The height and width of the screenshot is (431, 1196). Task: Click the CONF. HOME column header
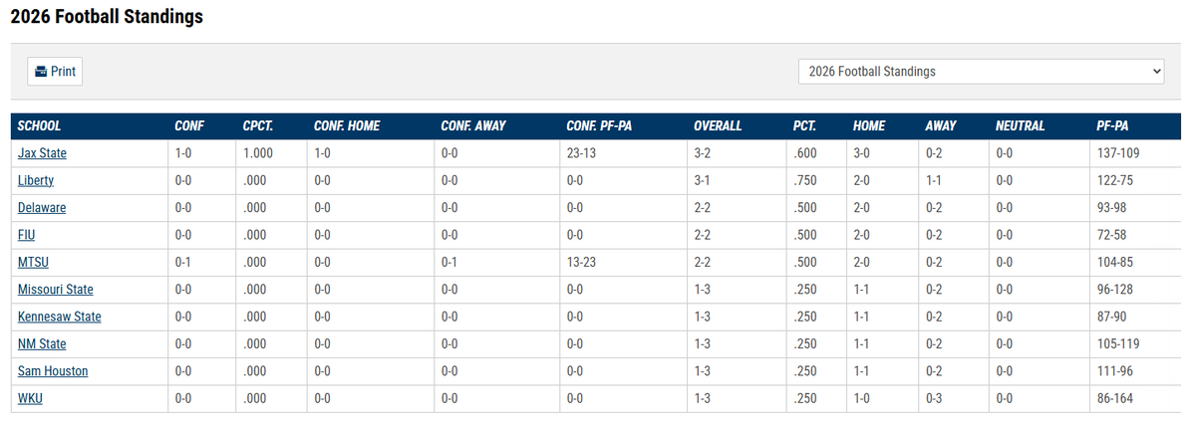pyautogui.click(x=346, y=126)
